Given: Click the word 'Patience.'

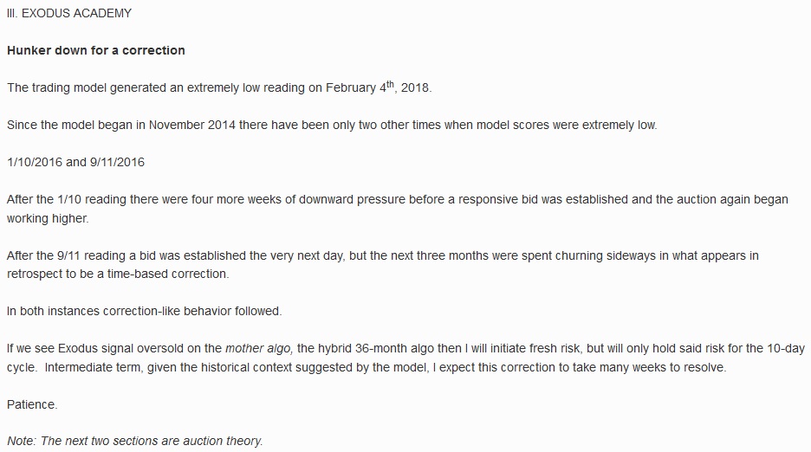Looking at the screenshot, I should tap(32, 404).
